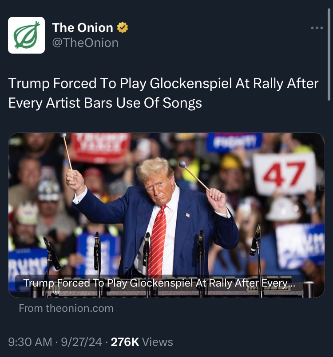This screenshot has height=357, width=333.
Task: Click the 9/27/24 post date
Action: point(82,342)
